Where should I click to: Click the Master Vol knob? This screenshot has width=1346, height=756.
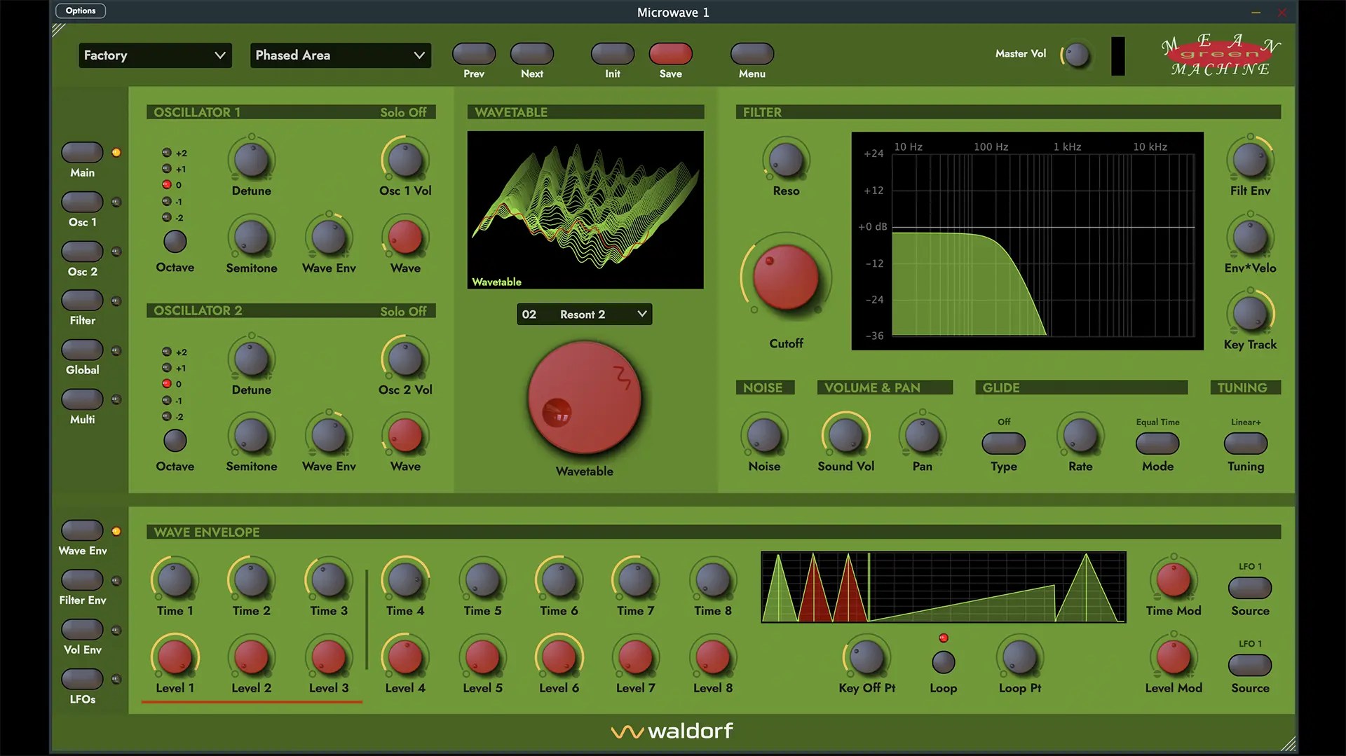coord(1078,55)
